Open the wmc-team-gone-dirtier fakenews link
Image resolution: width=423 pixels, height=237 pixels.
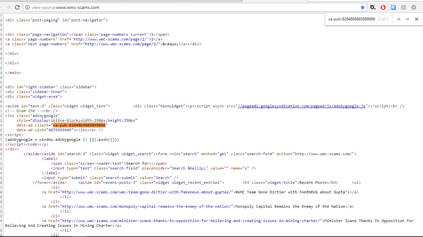point(146,192)
